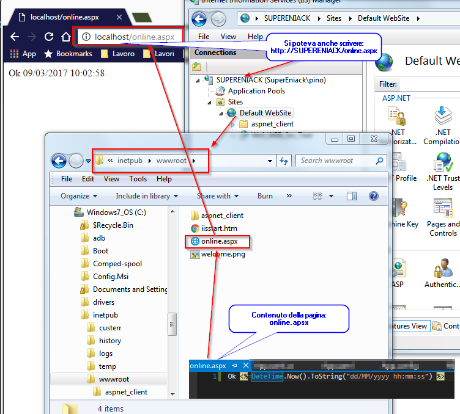Viewport: 460px width, 414px height.
Task: Refresh the wwwroot folder view
Action: pos(284,161)
